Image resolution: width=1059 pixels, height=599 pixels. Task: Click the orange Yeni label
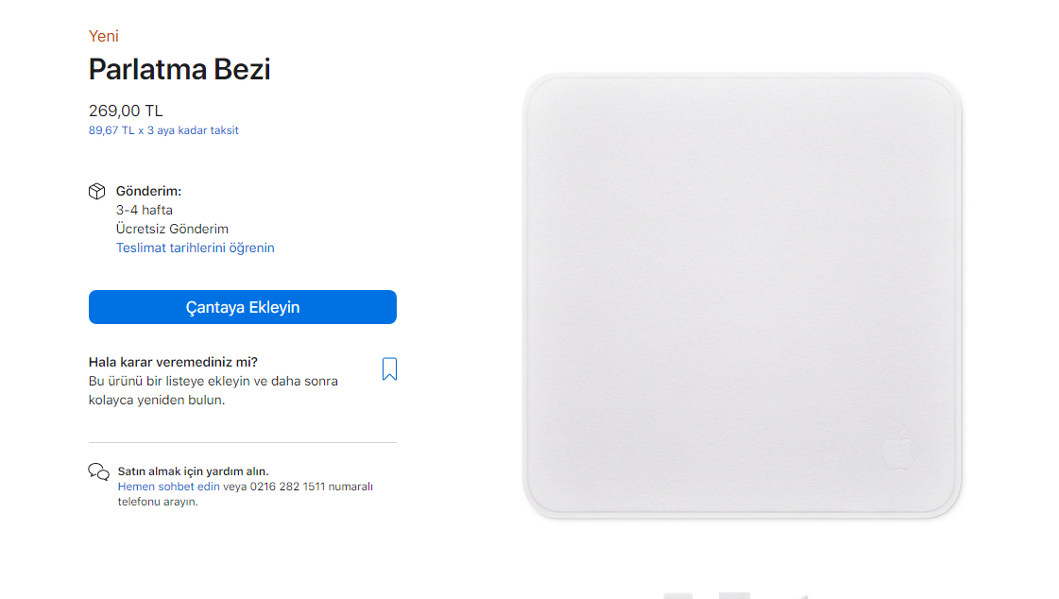(x=103, y=36)
